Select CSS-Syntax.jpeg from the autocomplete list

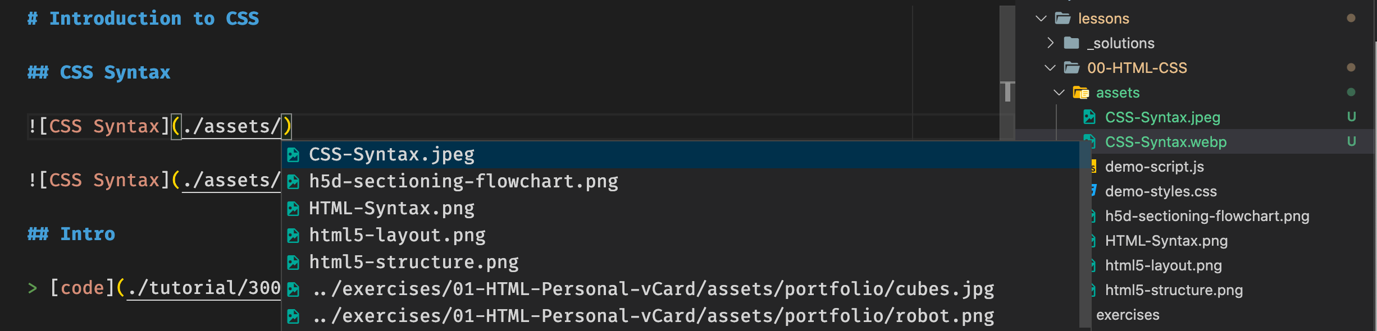[391, 154]
